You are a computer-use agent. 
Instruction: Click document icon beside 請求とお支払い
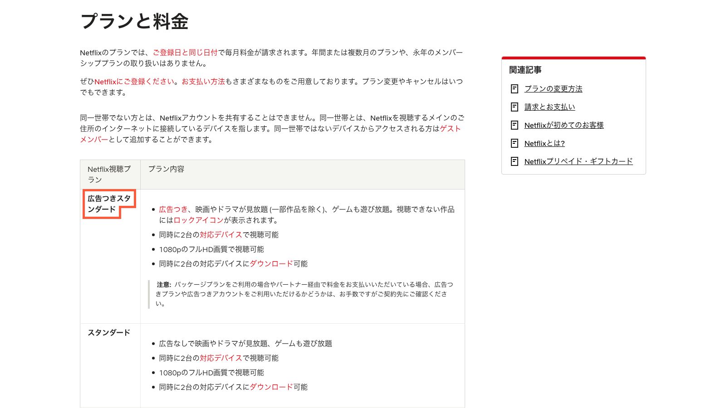tap(515, 107)
